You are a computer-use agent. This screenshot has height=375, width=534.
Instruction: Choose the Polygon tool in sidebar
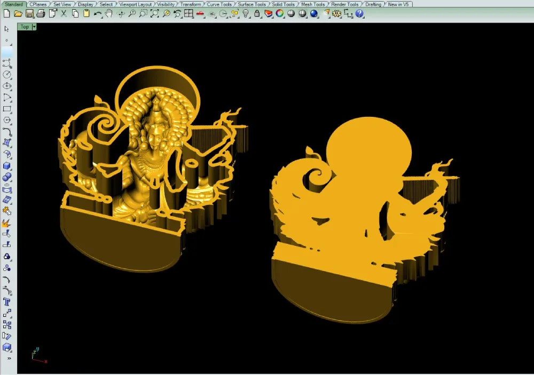pyautogui.click(x=7, y=120)
